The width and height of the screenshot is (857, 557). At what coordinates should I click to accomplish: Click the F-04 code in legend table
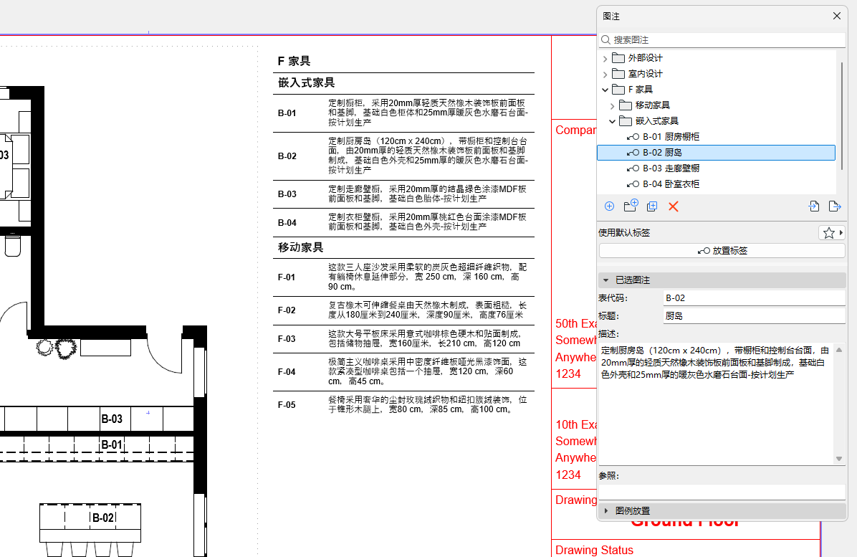pos(287,372)
